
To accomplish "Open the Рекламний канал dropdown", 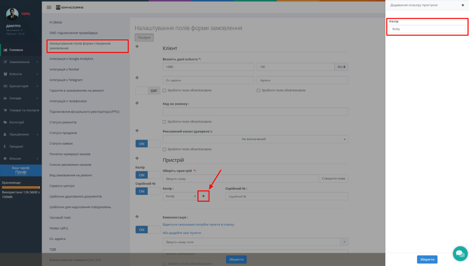I will [x=255, y=139].
